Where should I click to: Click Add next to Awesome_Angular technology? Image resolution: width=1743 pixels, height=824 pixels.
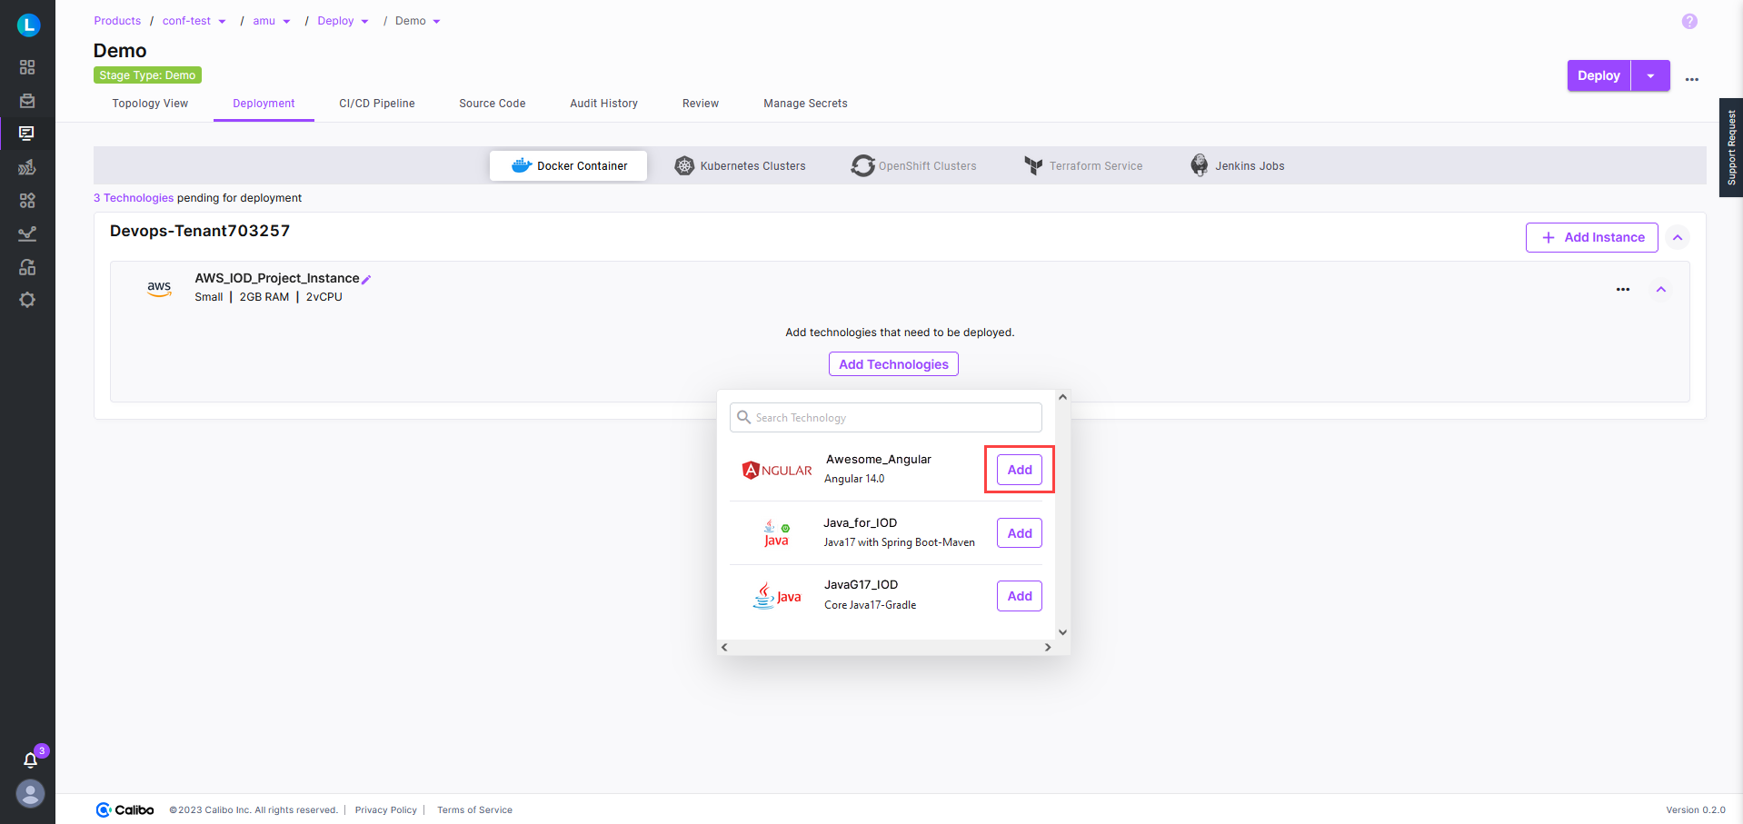(1019, 470)
